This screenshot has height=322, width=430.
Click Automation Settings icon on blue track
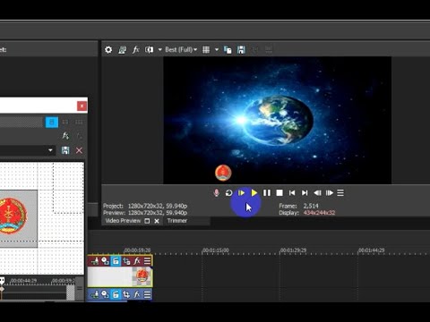point(105,294)
